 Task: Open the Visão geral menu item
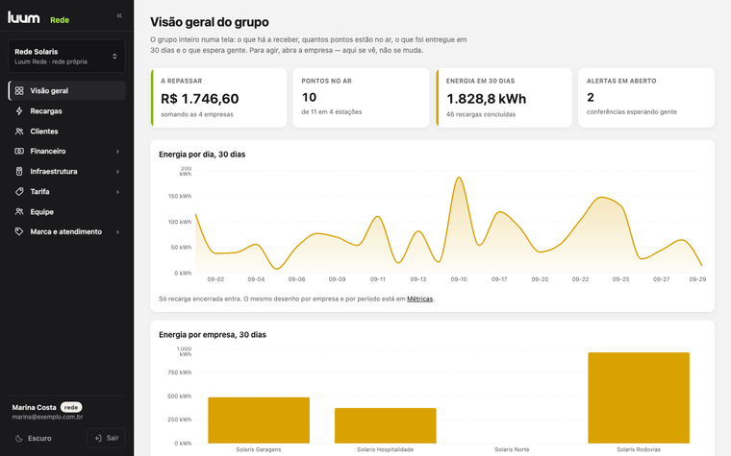click(66, 91)
